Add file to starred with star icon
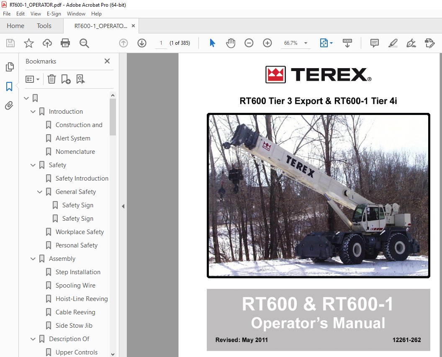The width and height of the screenshot is (442, 357). tap(29, 43)
